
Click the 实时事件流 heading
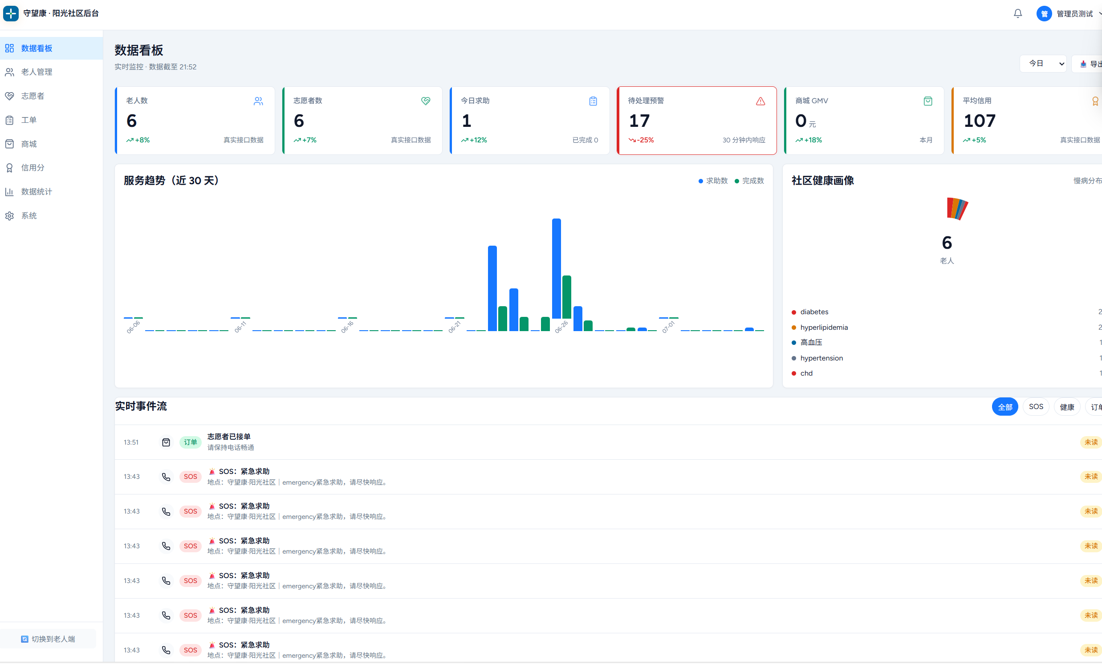point(141,406)
